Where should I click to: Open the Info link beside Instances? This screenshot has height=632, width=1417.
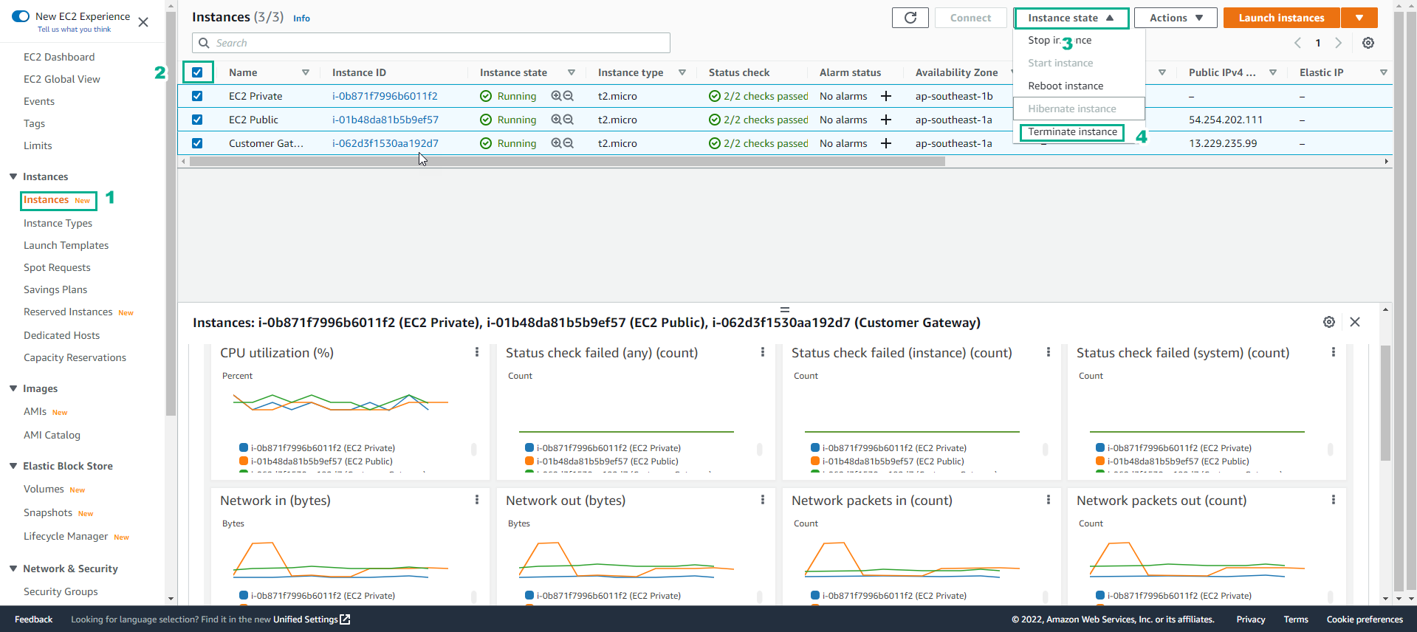[x=301, y=18]
